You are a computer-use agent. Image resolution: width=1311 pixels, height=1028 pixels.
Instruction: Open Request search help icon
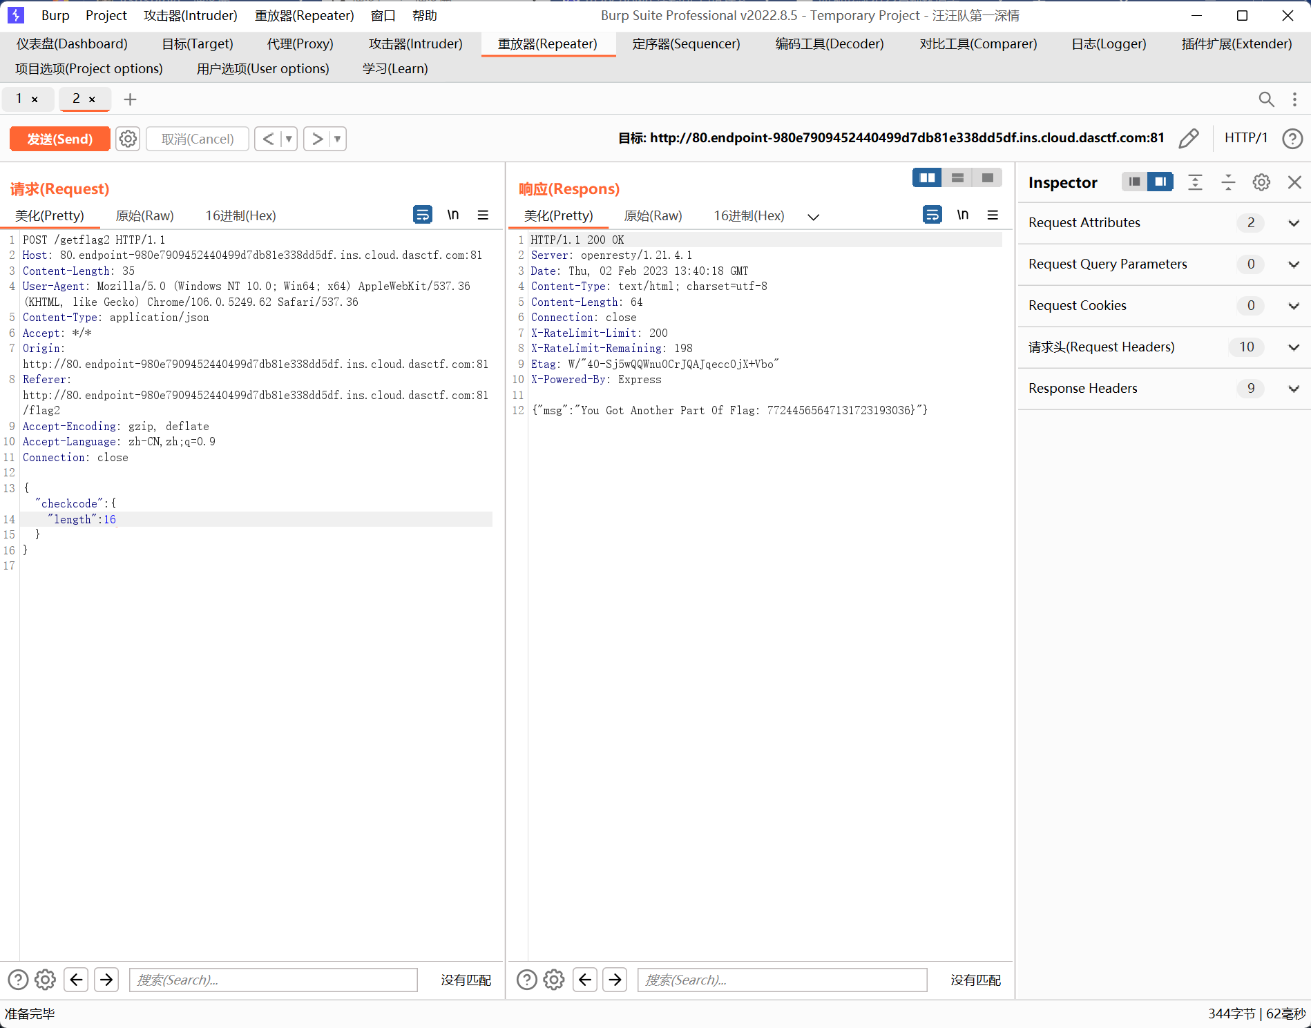tap(18, 980)
